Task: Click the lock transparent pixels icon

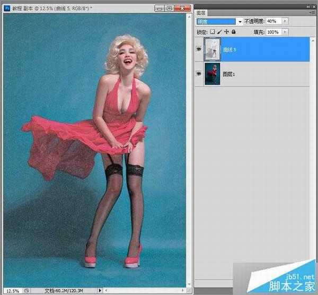Action: coord(213,32)
